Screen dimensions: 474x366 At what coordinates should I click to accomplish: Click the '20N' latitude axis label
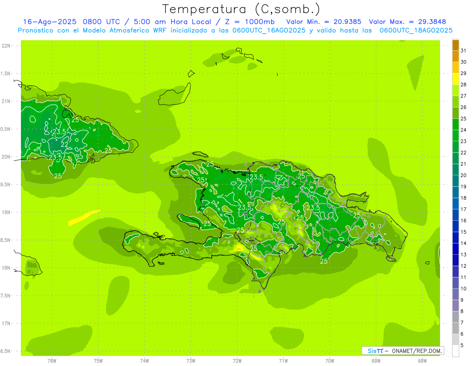click(7, 157)
